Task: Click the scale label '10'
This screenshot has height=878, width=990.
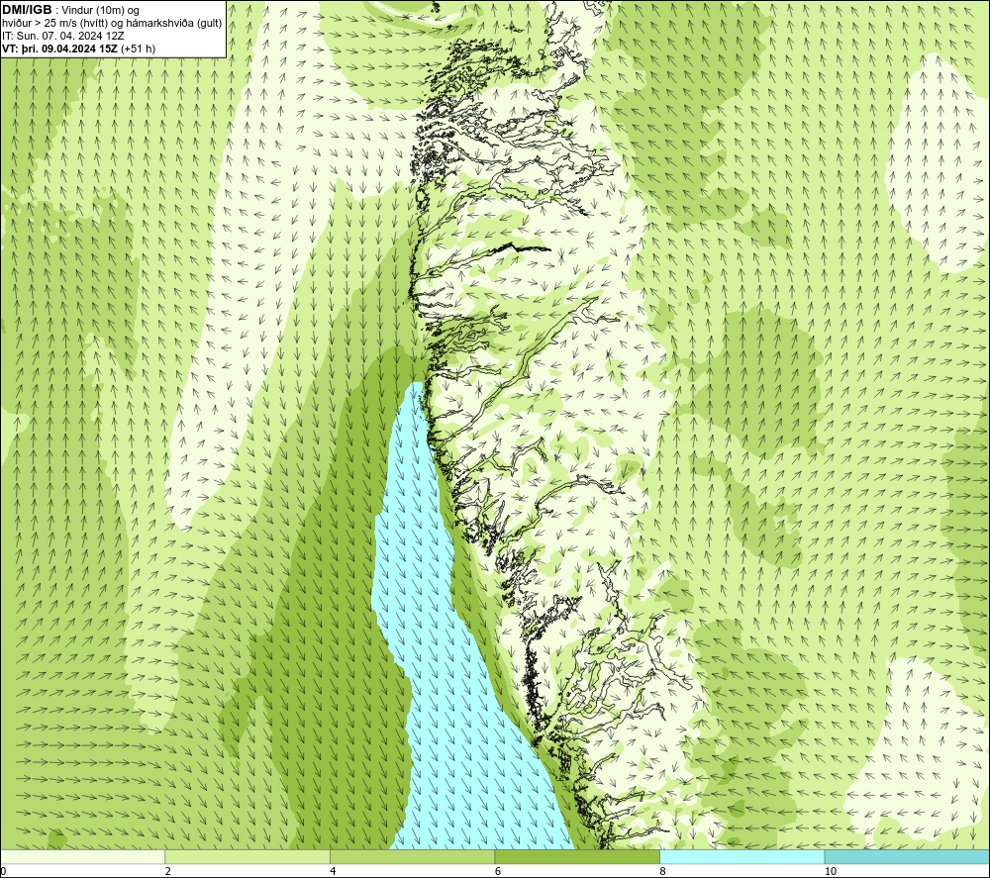Action: (x=831, y=871)
